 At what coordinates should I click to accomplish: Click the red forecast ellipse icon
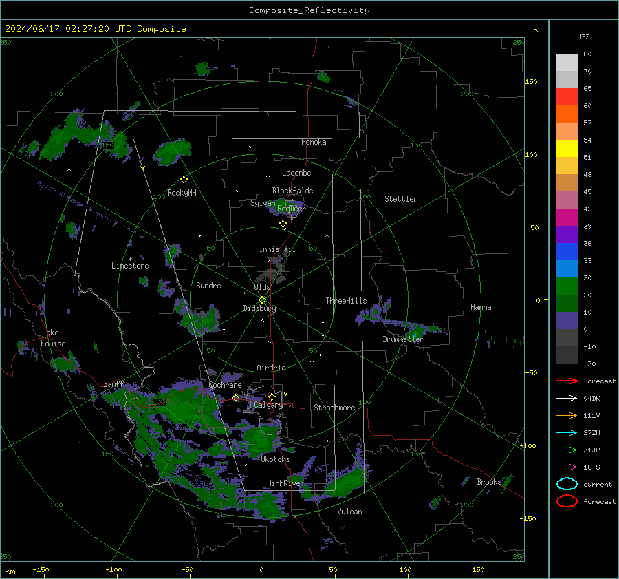tap(567, 501)
